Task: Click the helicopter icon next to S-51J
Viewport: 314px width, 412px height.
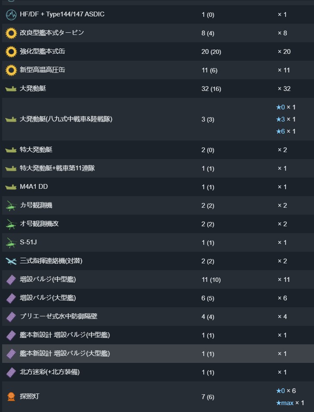Action: [x=11, y=243]
